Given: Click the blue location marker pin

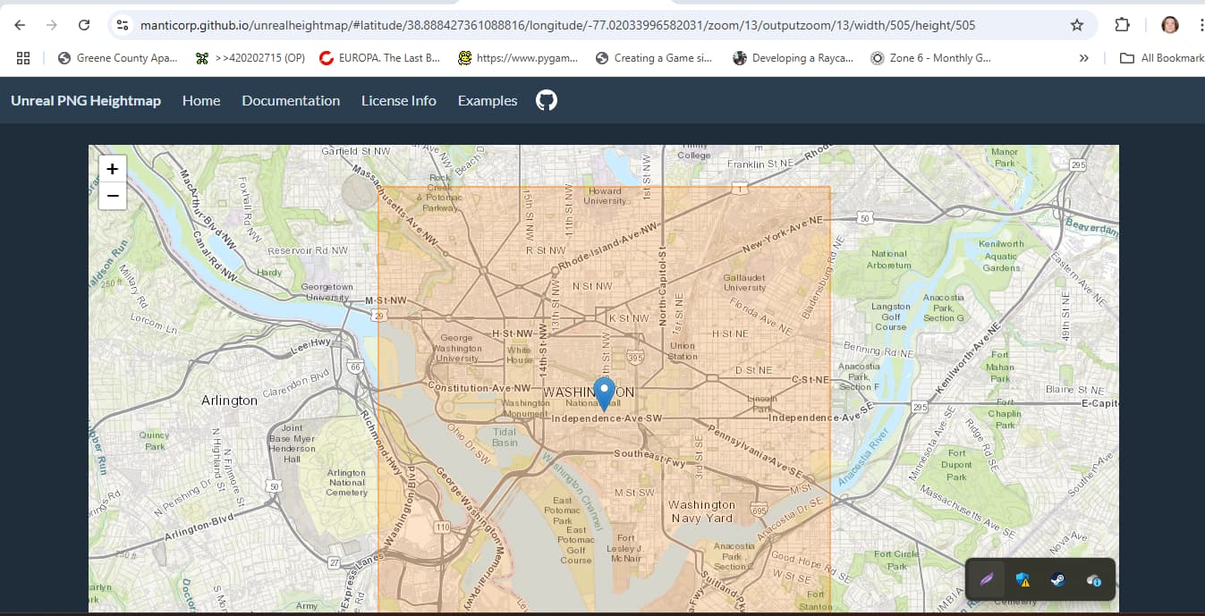Looking at the screenshot, I should pos(605,392).
